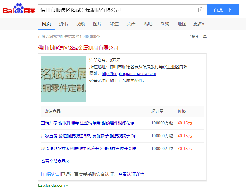The height and width of the screenshot is (188, 246).
Task: Click the 百度为您找到相关结果约1,960,000个 results count text
Action: coord(69,37)
